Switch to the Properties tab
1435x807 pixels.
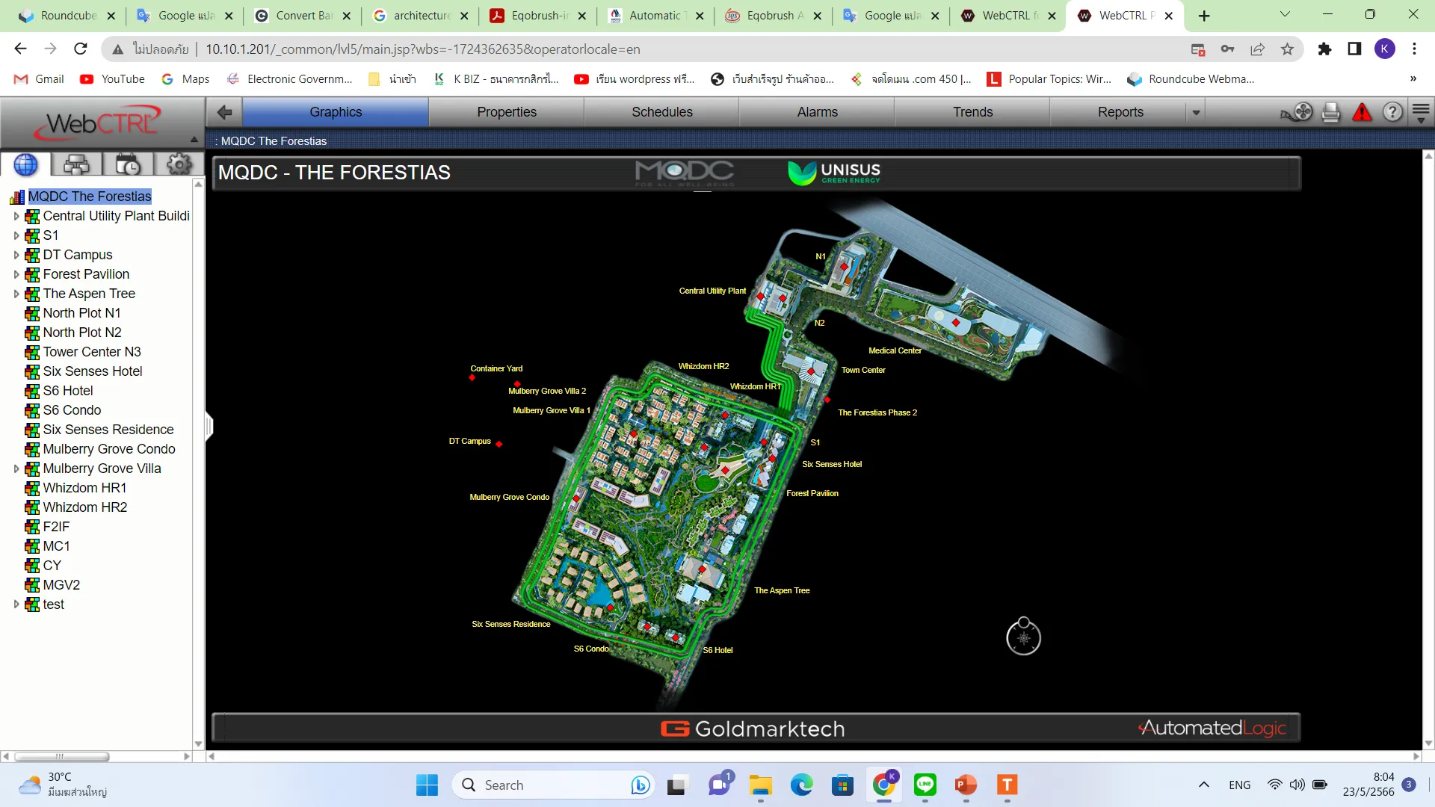(x=507, y=112)
